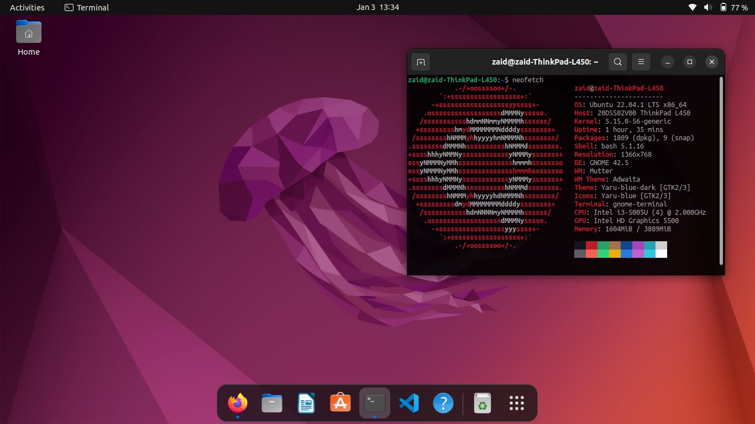Screen dimensions: 755x424
Task: Launch Visual Studio Code from the dock
Action: tap(409, 403)
